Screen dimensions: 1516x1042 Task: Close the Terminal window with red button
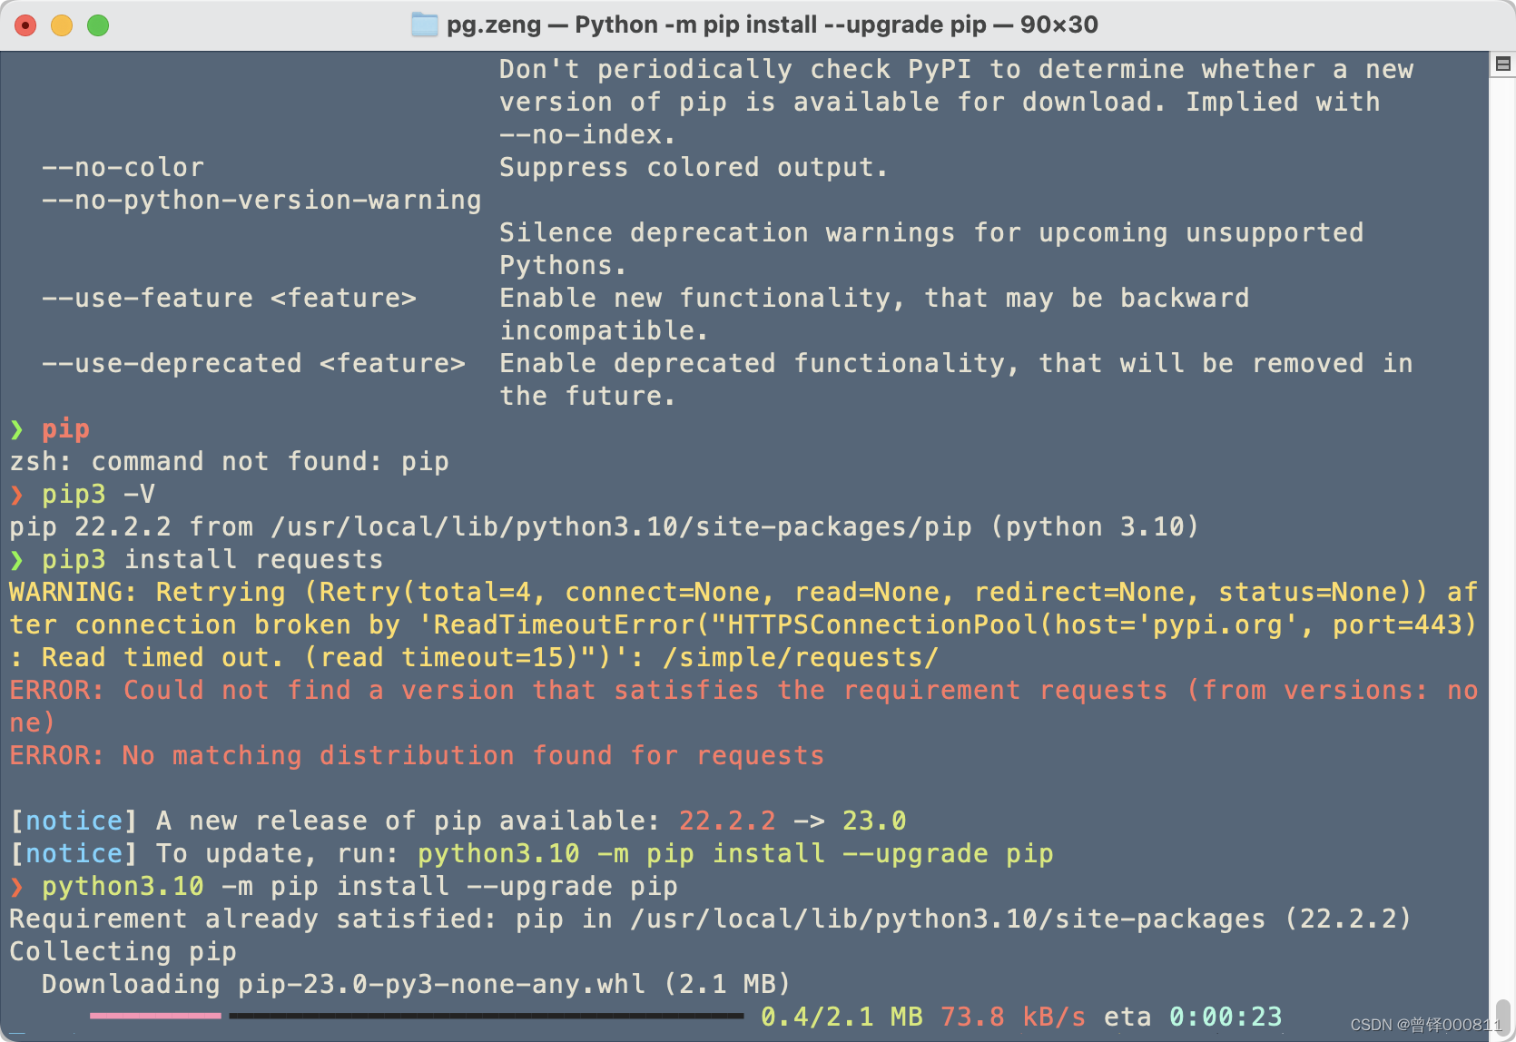(x=25, y=25)
